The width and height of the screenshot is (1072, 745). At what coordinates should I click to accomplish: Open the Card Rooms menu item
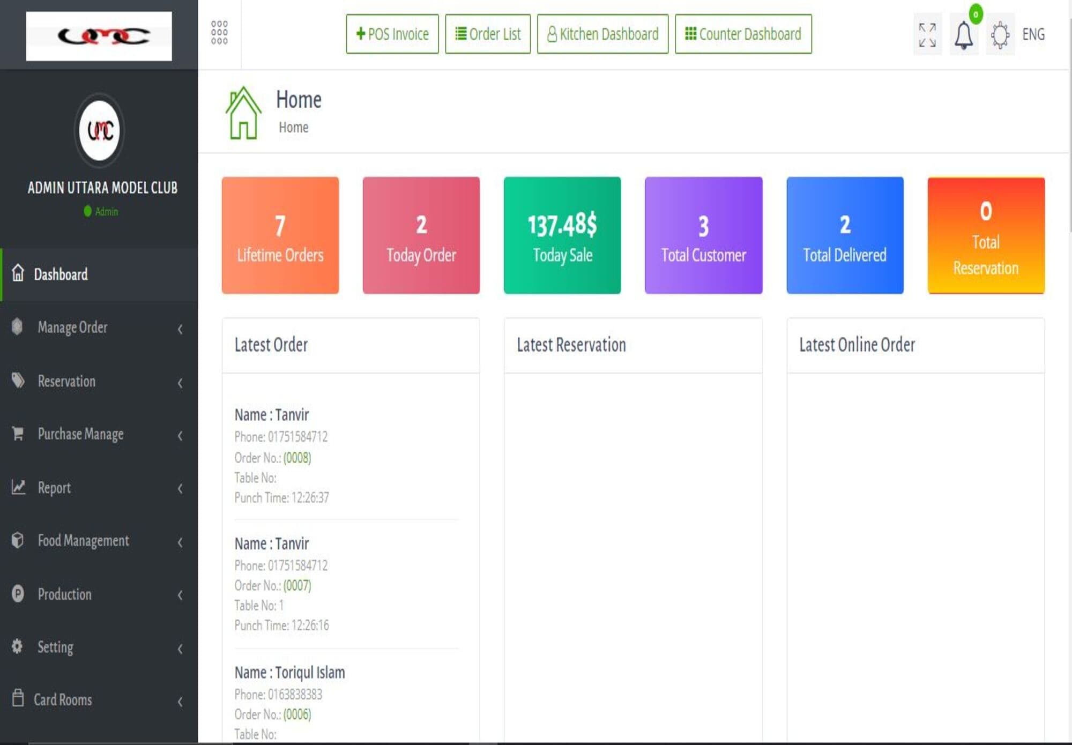pos(63,699)
